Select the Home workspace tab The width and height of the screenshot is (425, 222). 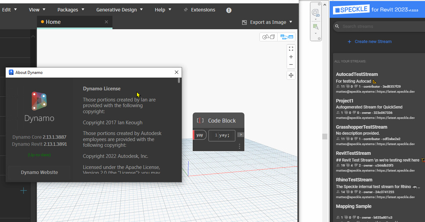click(x=75, y=22)
